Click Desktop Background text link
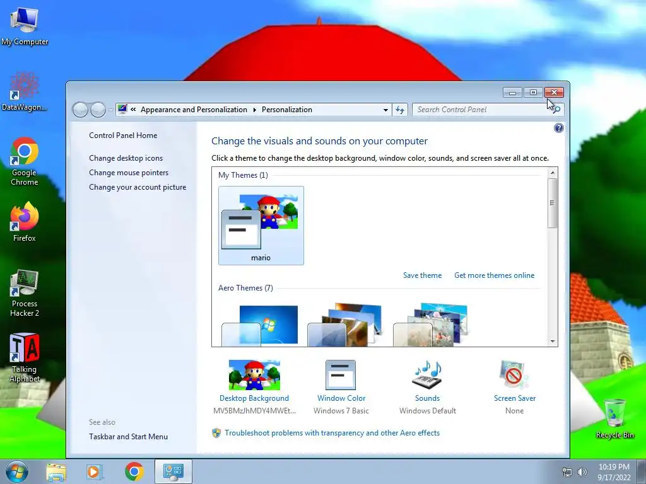This screenshot has width=646, height=484. (x=254, y=398)
